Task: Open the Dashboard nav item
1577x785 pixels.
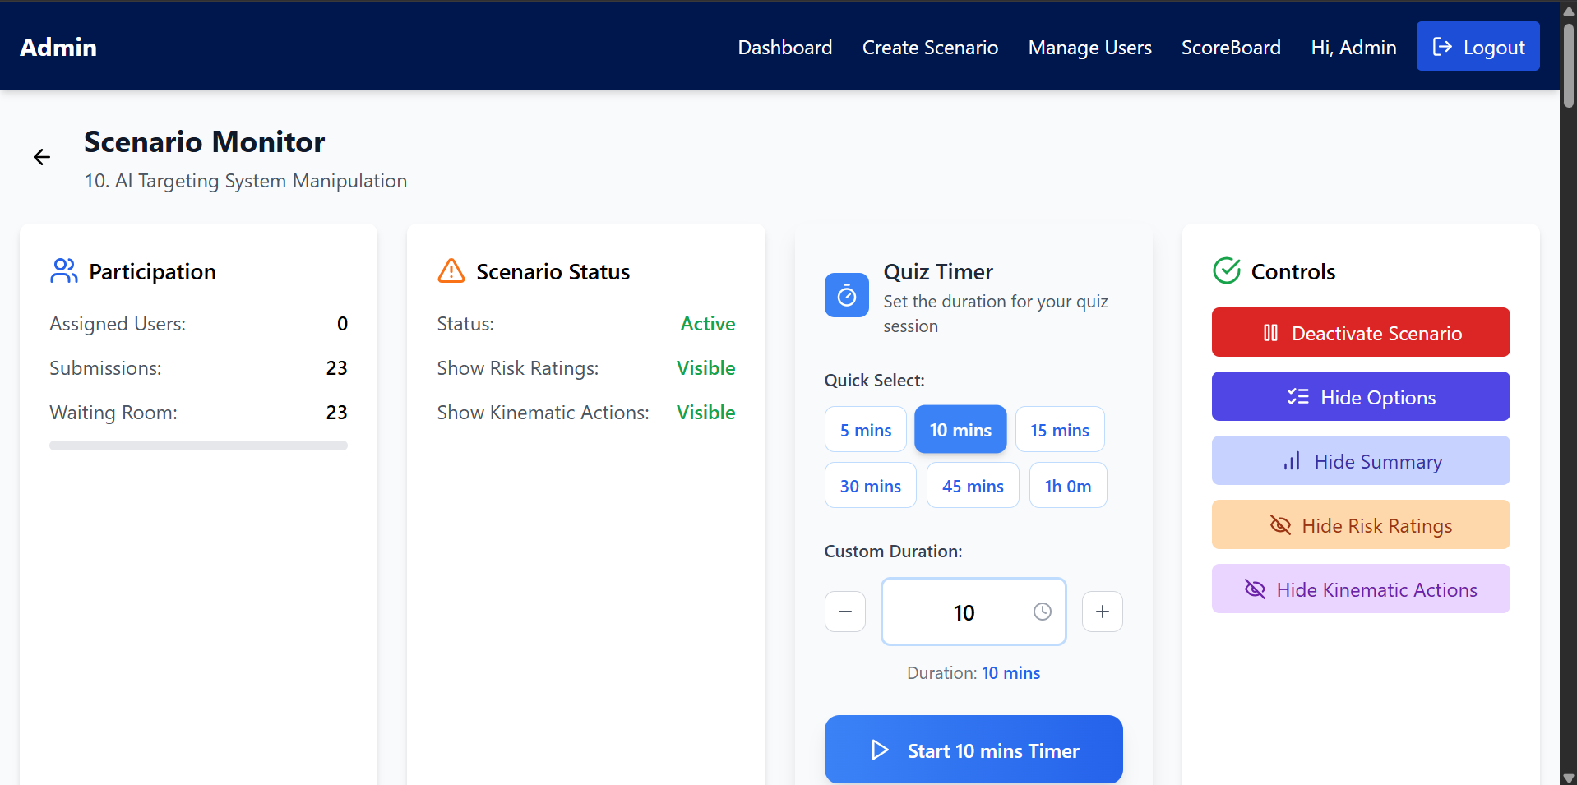Action: (x=785, y=48)
